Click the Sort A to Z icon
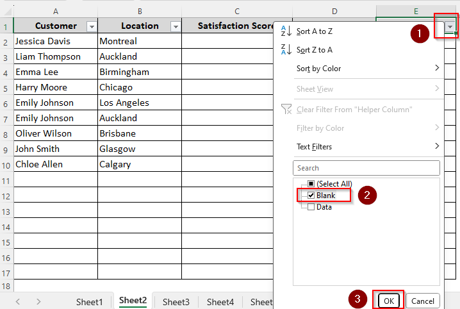The width and height of the screenshot is (460, 309). click(x=286, y=31)
